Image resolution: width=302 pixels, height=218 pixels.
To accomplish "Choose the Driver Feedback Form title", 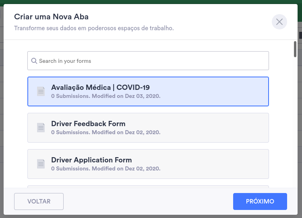I will point(88,124).
